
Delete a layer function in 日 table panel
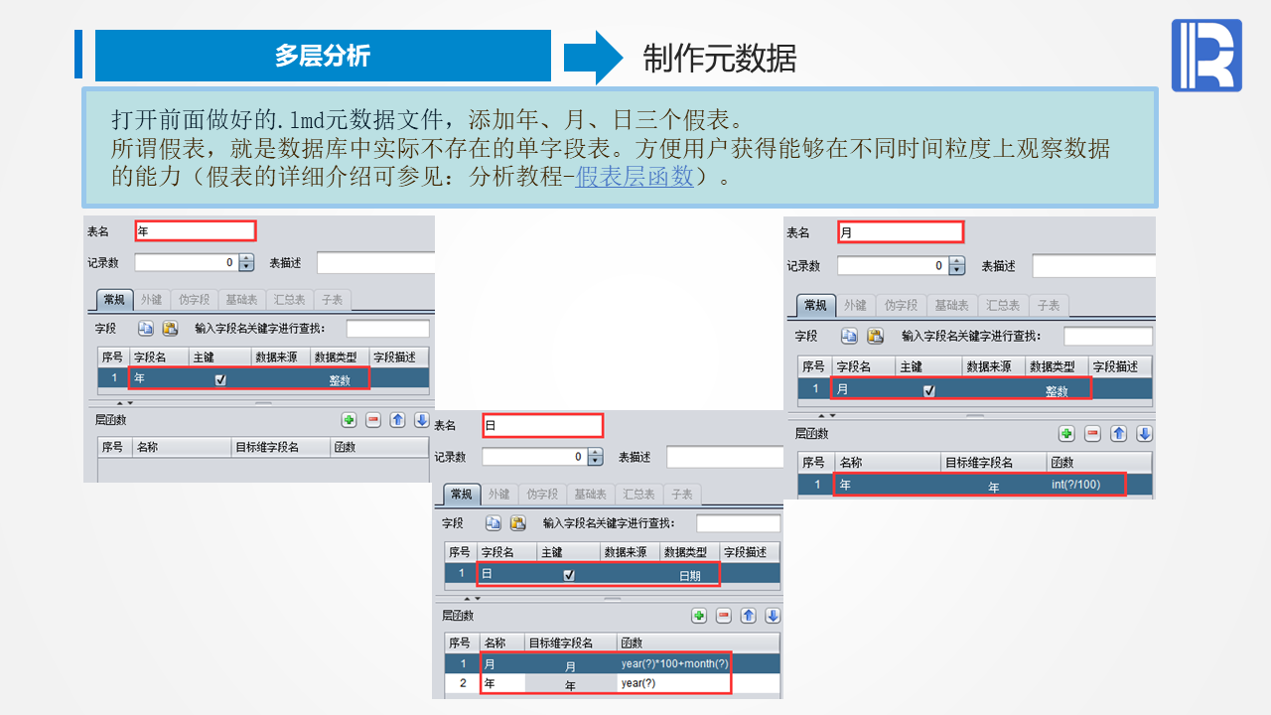[x=724, y=616]
